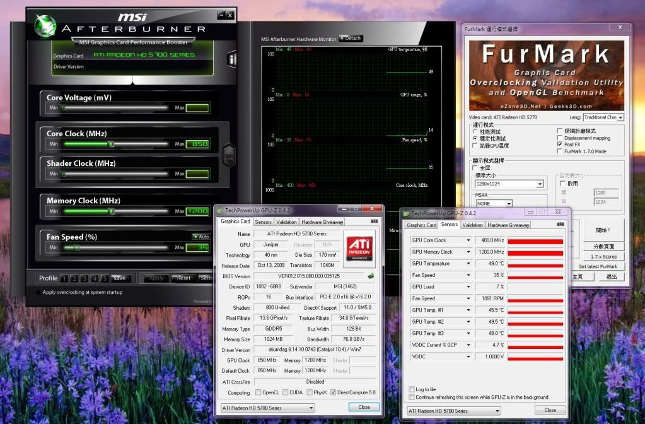The image size is (645, 424).
Task: Click the 分數頁面 button in FurMark
Action: click(603, 247)
